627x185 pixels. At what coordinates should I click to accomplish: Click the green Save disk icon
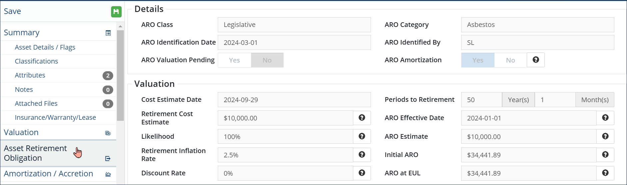(x=116, y=12)
